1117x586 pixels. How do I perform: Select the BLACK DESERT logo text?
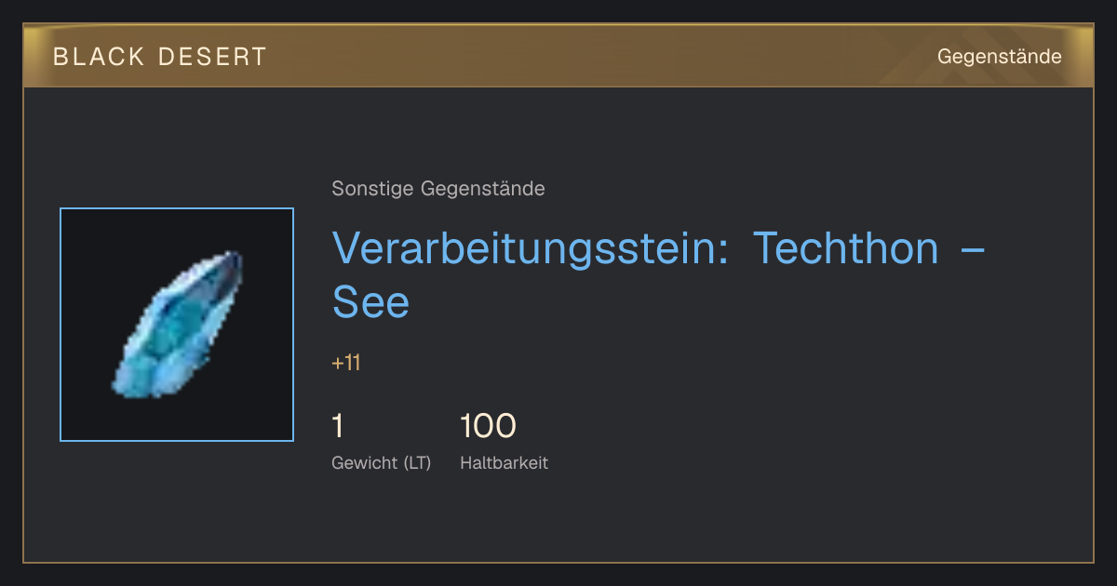pyautogui.click(x=160, y=57)
